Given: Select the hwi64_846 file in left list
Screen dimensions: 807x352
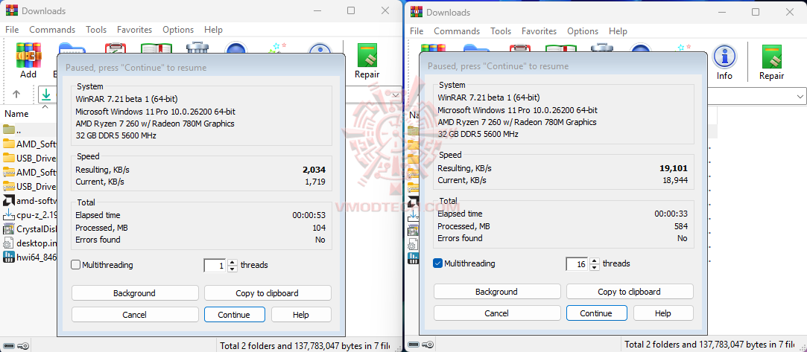Looking at the screenshot, I should (x=29, y=257).
